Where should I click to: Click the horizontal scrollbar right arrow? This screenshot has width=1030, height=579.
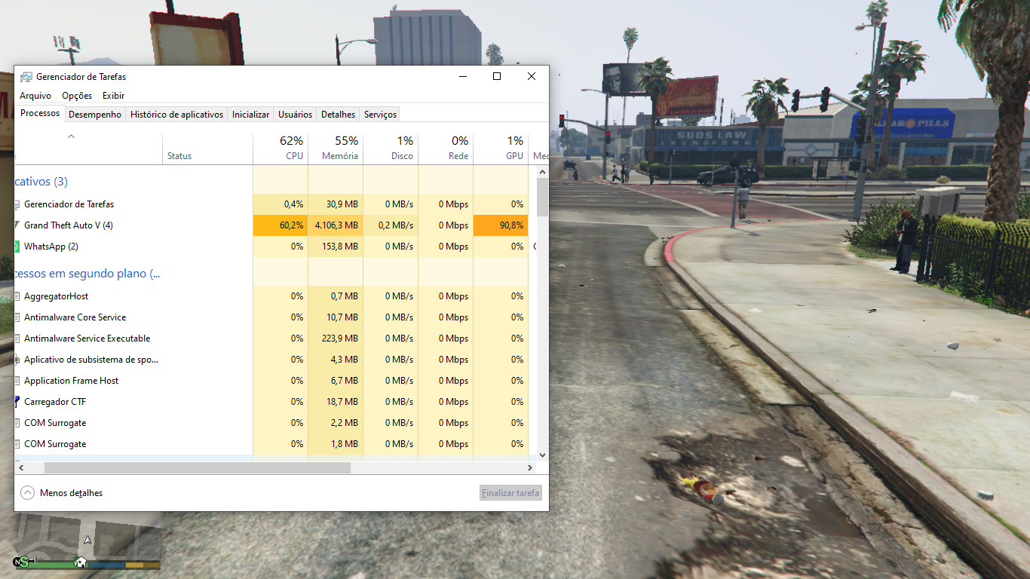click(x=529, y=468)
